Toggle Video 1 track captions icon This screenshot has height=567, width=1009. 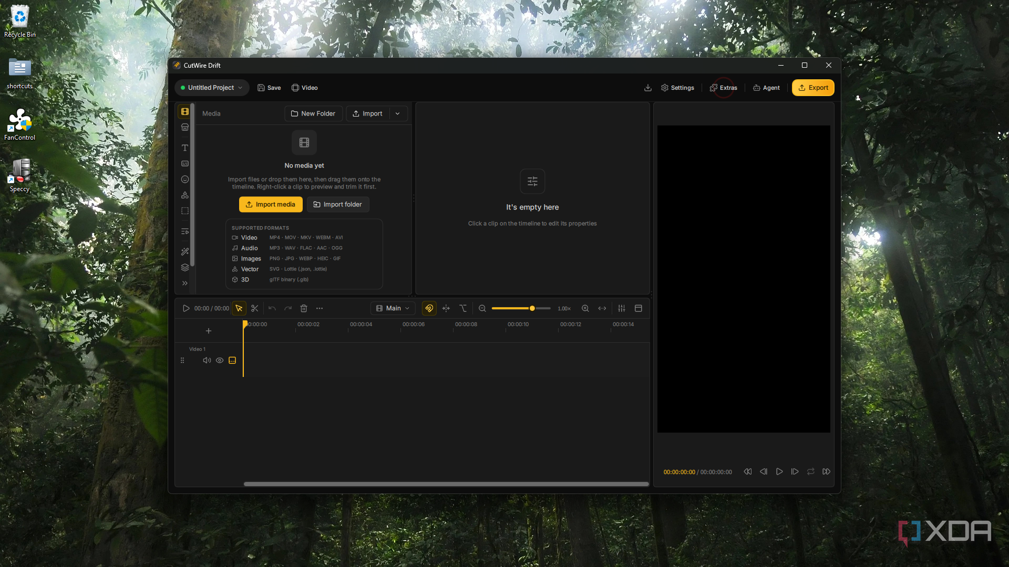(232, 360)
